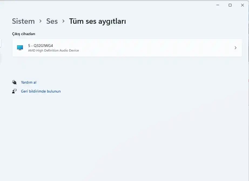Click the monitor icon for Q32G1WG4 device
This screenshot has width=249, height=181.
point(20,48)
